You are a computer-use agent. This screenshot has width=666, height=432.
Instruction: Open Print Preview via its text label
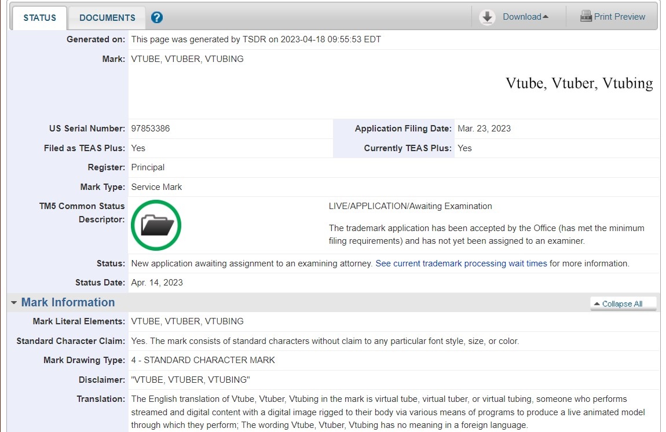[x=619, y=17]
